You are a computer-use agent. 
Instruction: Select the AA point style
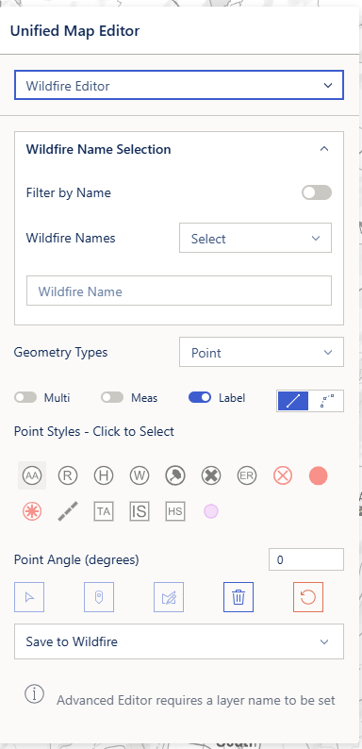pos(32,475)
